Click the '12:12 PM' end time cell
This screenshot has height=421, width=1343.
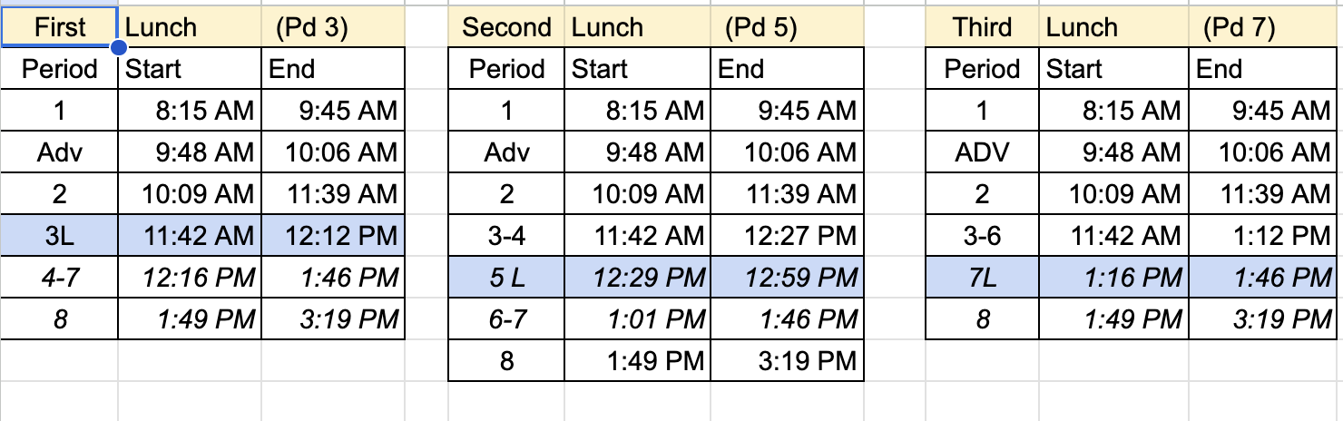click(332, 236)
